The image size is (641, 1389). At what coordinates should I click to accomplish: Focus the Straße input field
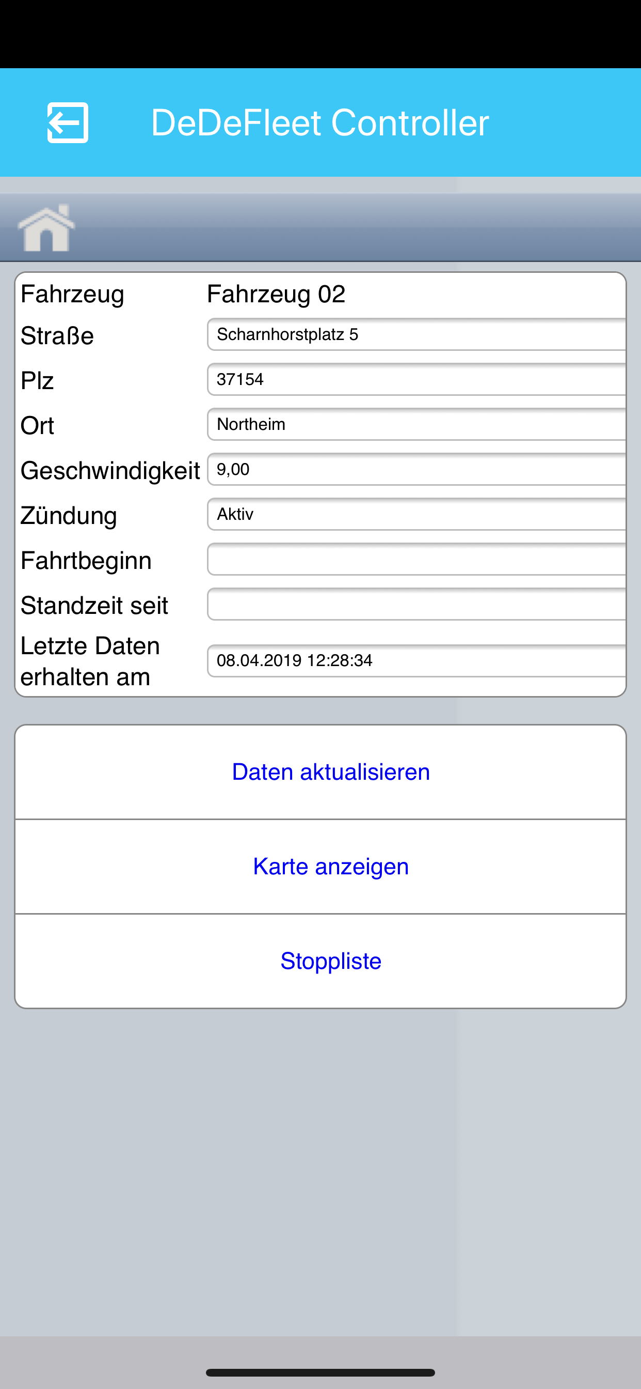pos(416,334)
